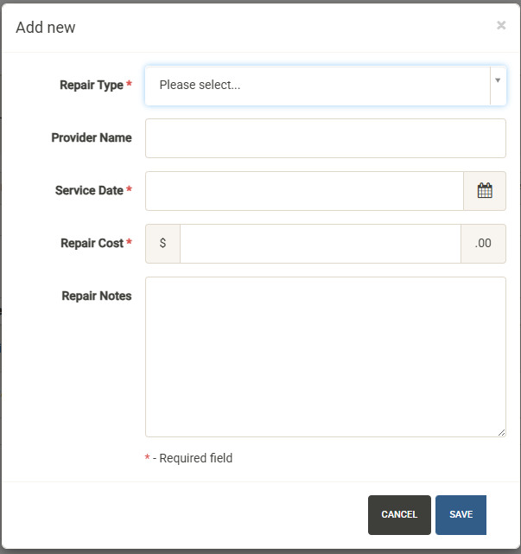Click the dollar sign currency prefix

pyautogui.click(x=162, y=244)
